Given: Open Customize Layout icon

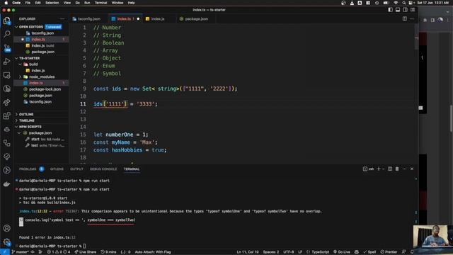Looking at the screenshot, I should (413, 10).
